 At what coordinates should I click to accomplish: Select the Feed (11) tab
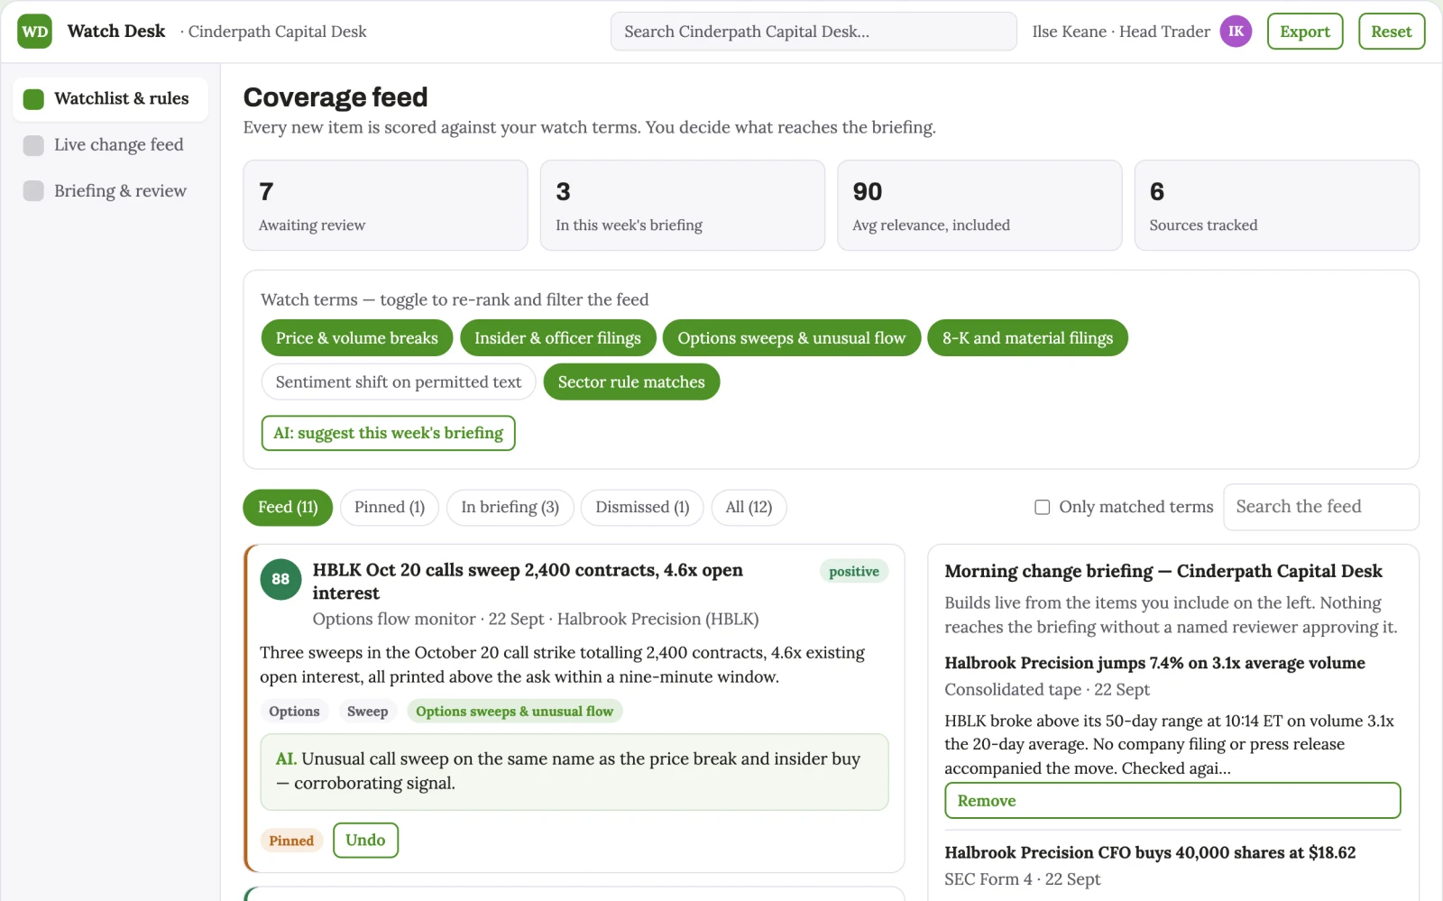click(x=288, y=507)
